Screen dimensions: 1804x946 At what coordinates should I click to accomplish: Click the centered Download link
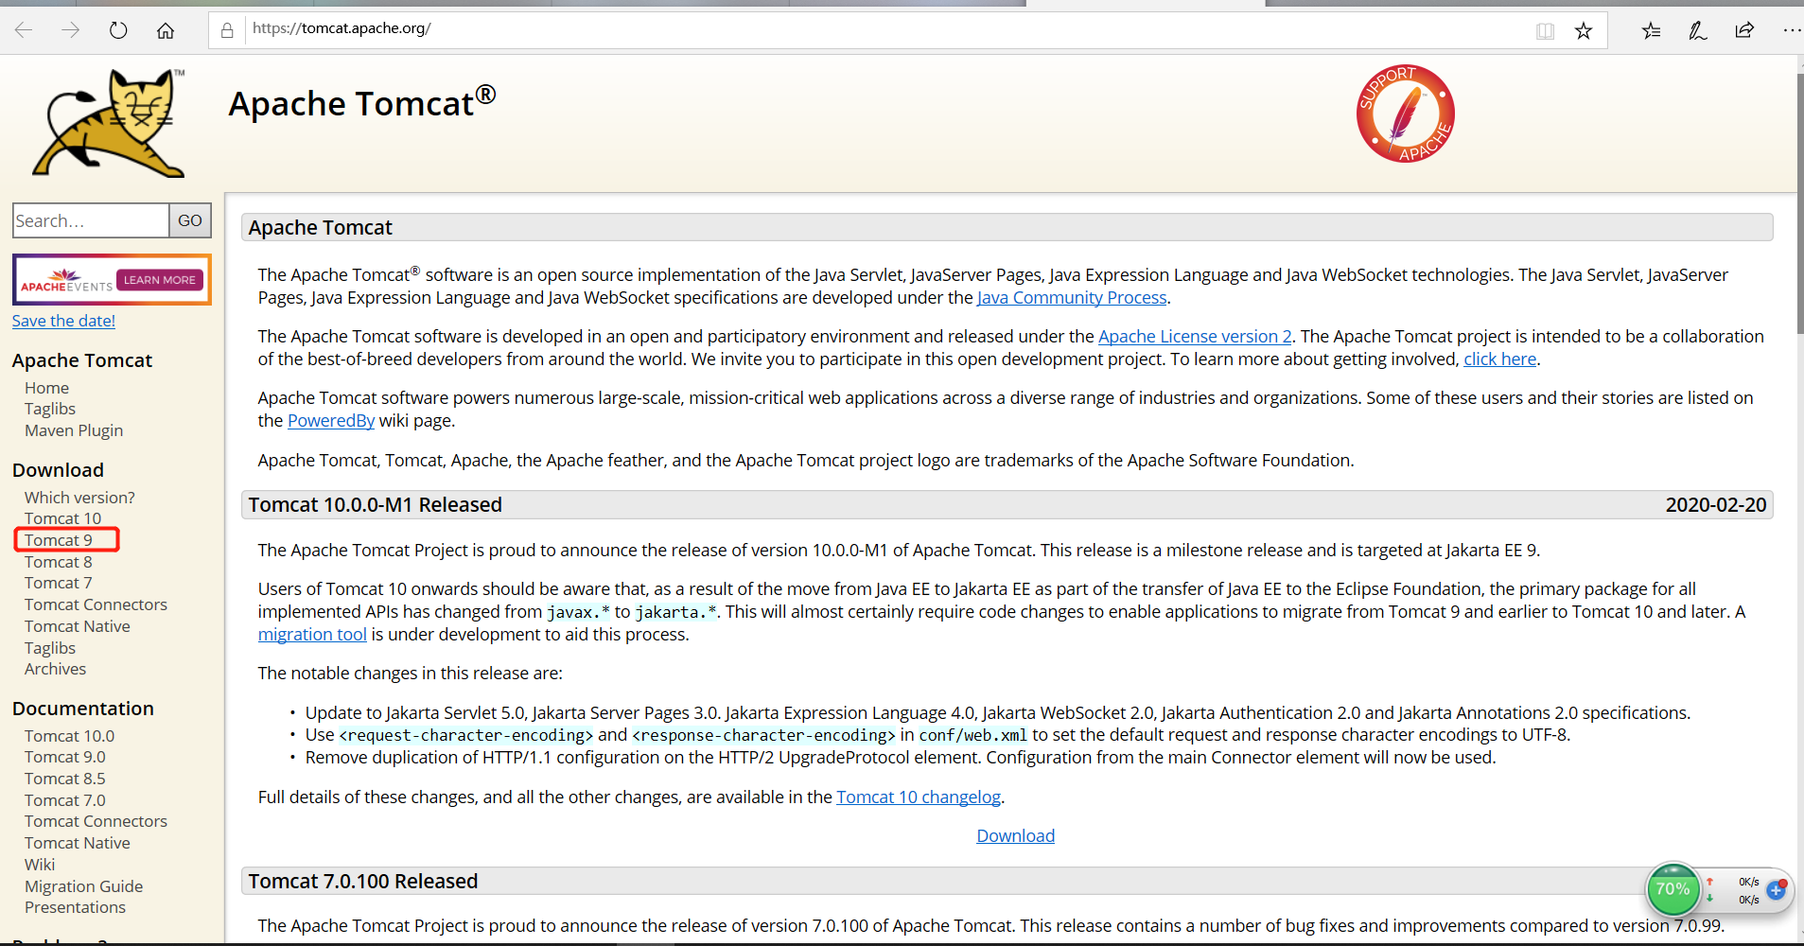pos(1015,836)
